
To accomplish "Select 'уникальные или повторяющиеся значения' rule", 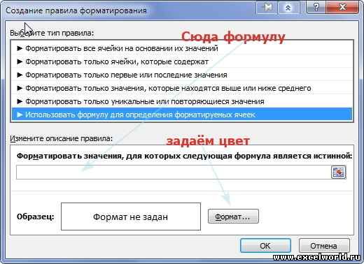I will click(182, 101).
